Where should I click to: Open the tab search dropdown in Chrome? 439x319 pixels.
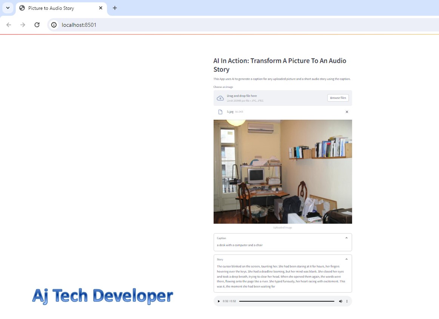(8, 8)
